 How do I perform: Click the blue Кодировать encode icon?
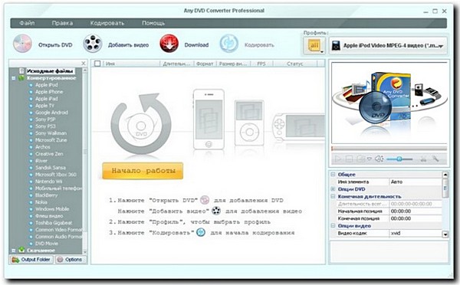coord(228,44)
